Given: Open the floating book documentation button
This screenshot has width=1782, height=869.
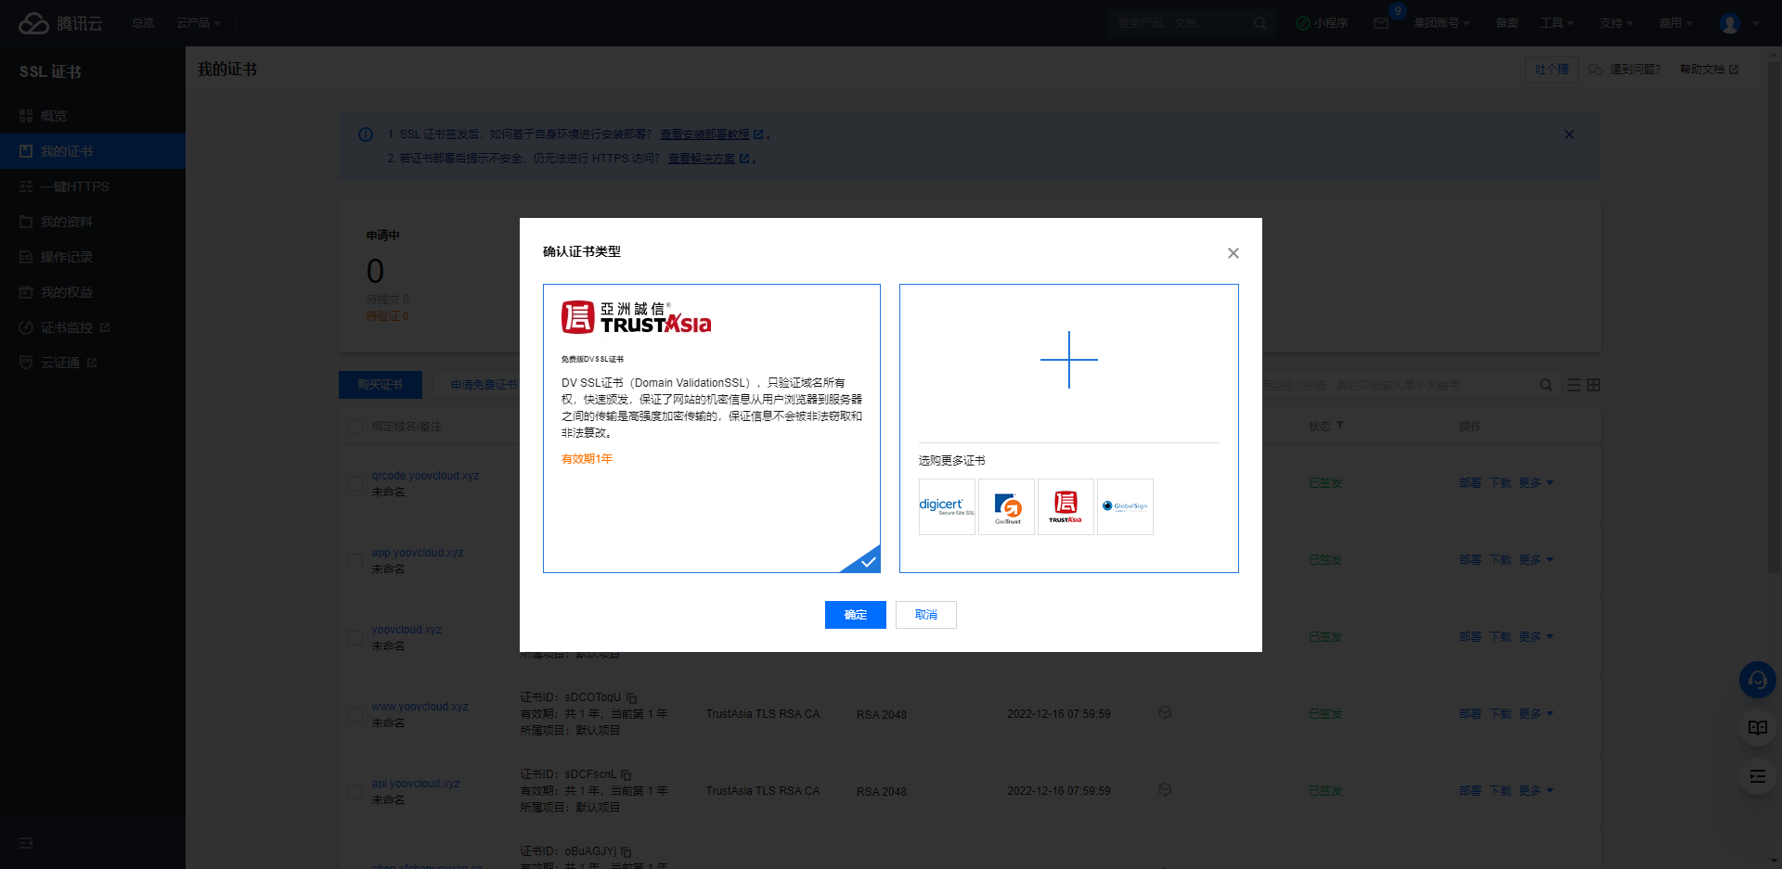Looking at the screenshot, I should [1758, 728].
